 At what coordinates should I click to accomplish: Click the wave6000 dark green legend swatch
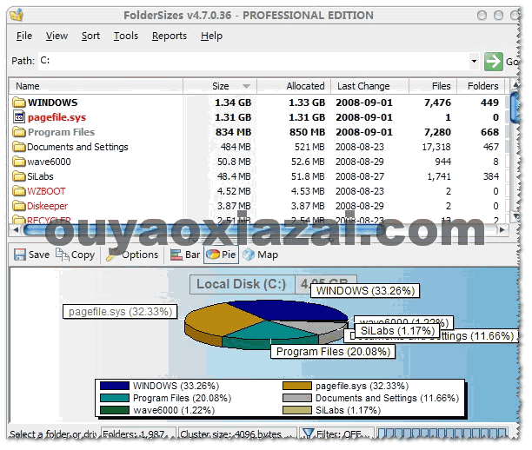click(115, 410)
